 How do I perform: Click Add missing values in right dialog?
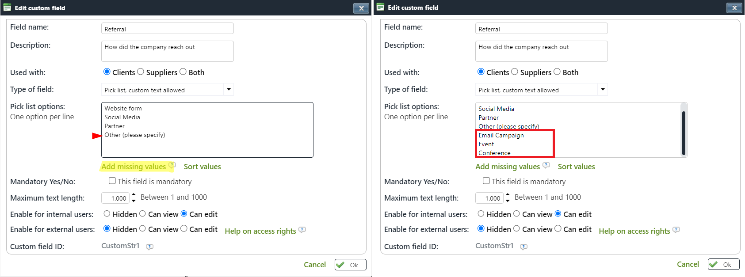pos(508,167)
